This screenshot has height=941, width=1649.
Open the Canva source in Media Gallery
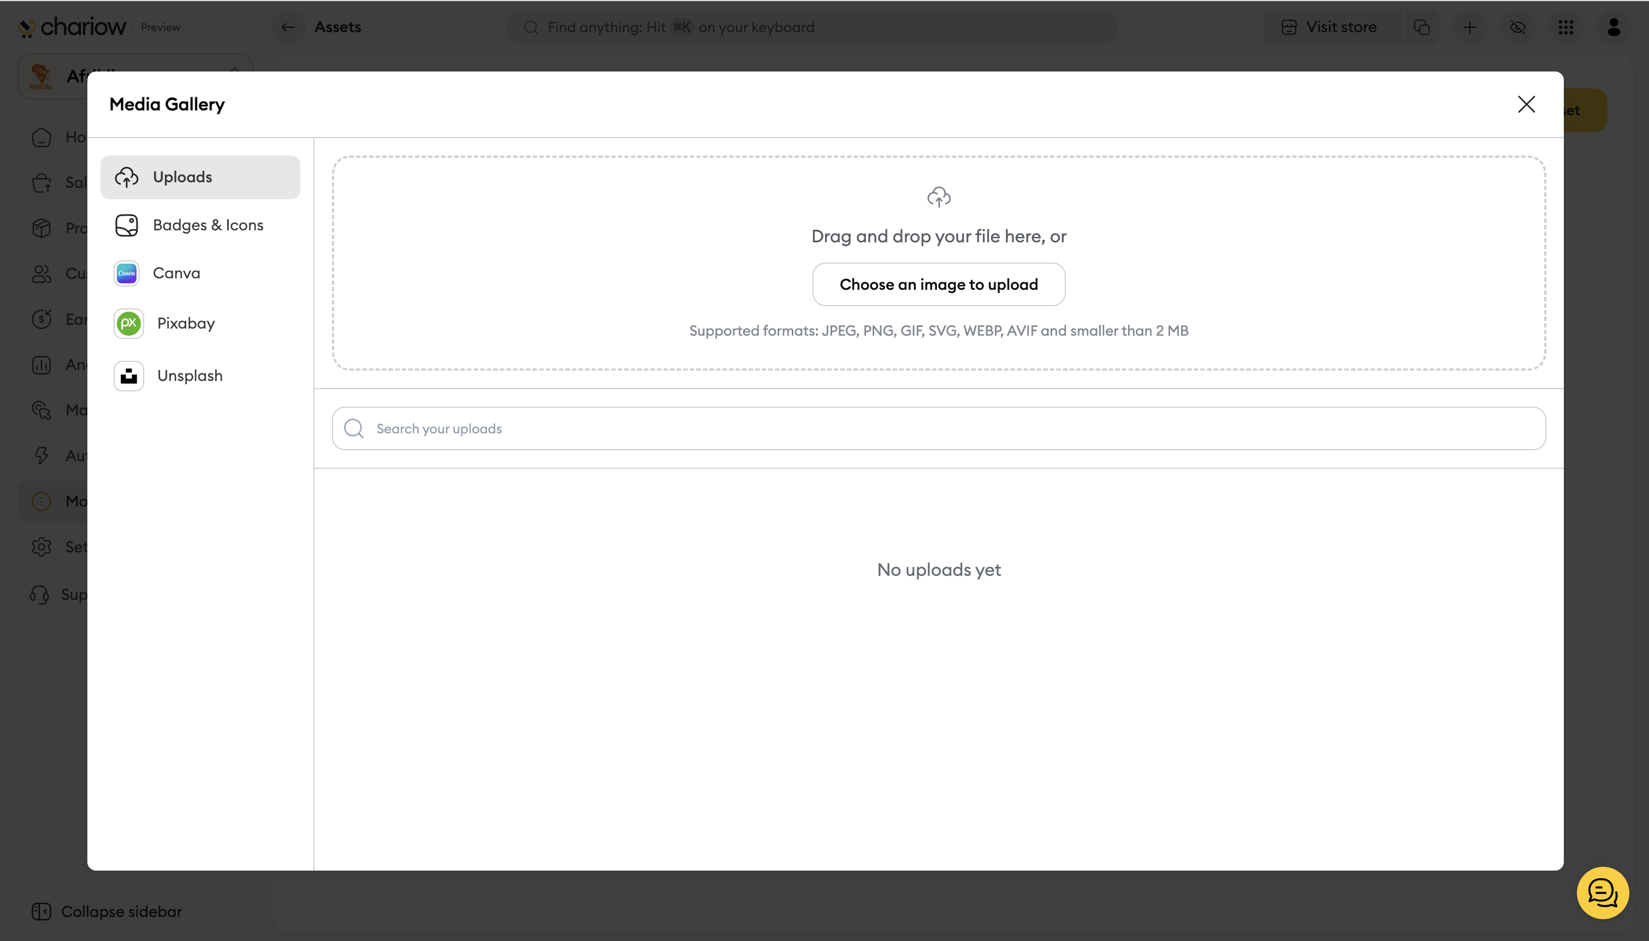pos(176,273)
